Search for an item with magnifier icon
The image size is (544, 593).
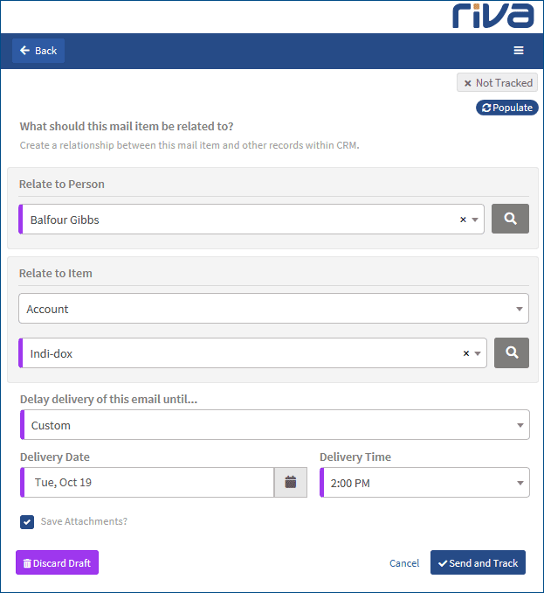coord(512,353)
